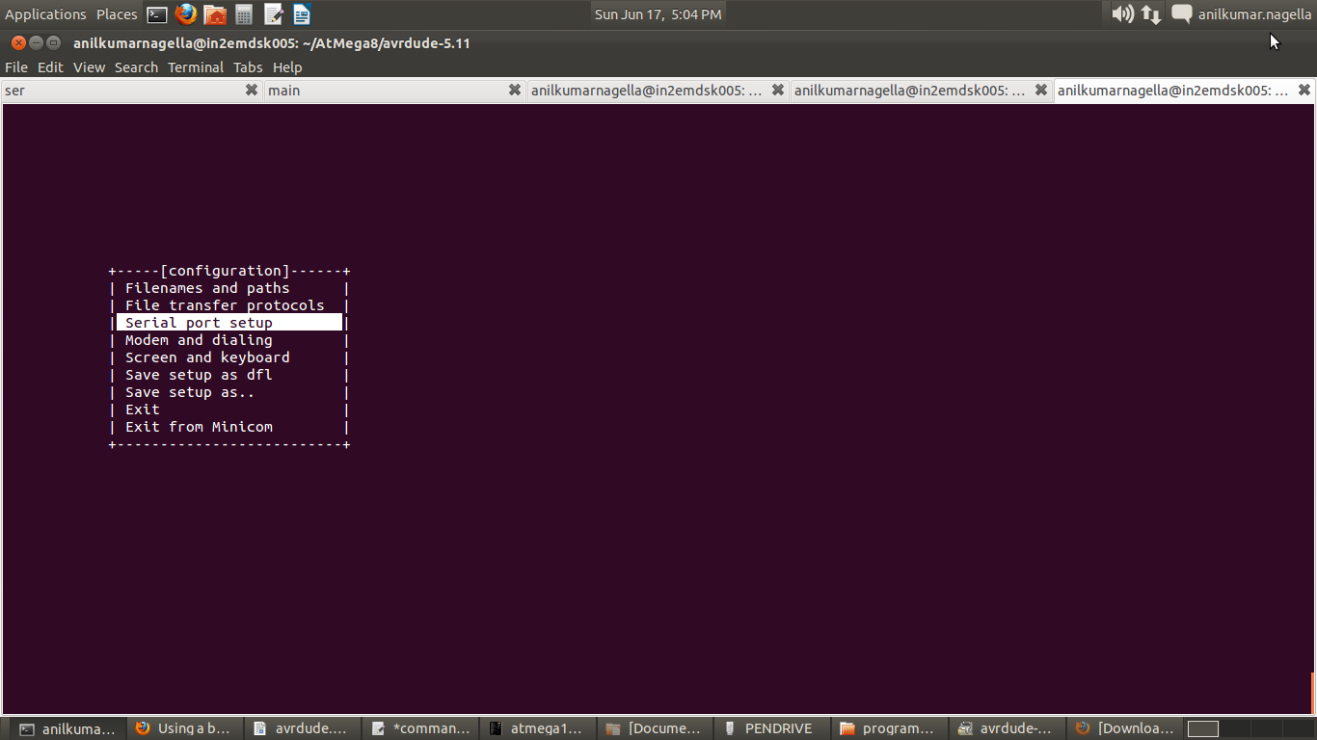1317x740 pixels.
Task: Open the text editor launcher icon
Action: 274,14
